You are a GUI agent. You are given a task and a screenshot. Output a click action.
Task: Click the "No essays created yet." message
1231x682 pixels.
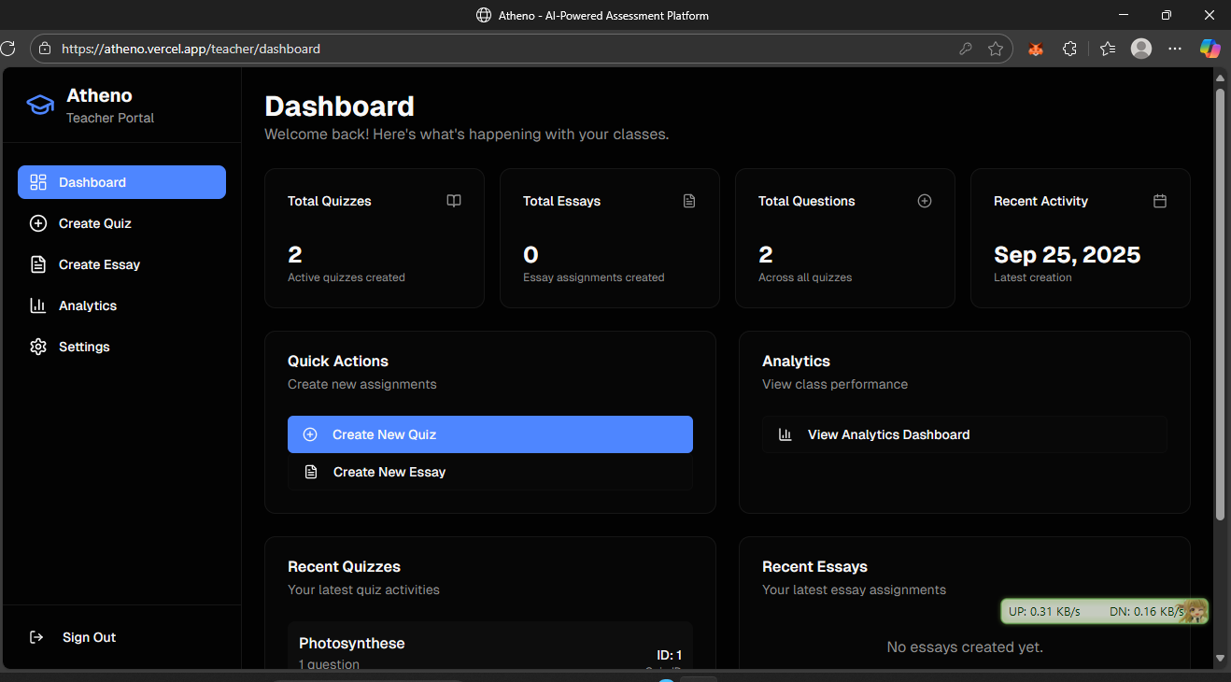965,646
